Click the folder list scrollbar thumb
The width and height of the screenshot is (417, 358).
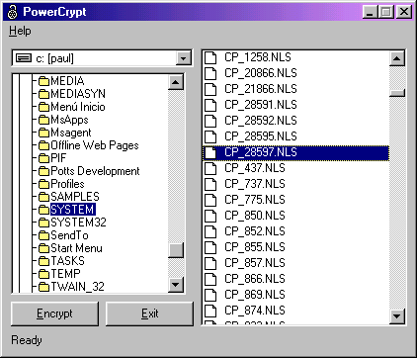176,250
